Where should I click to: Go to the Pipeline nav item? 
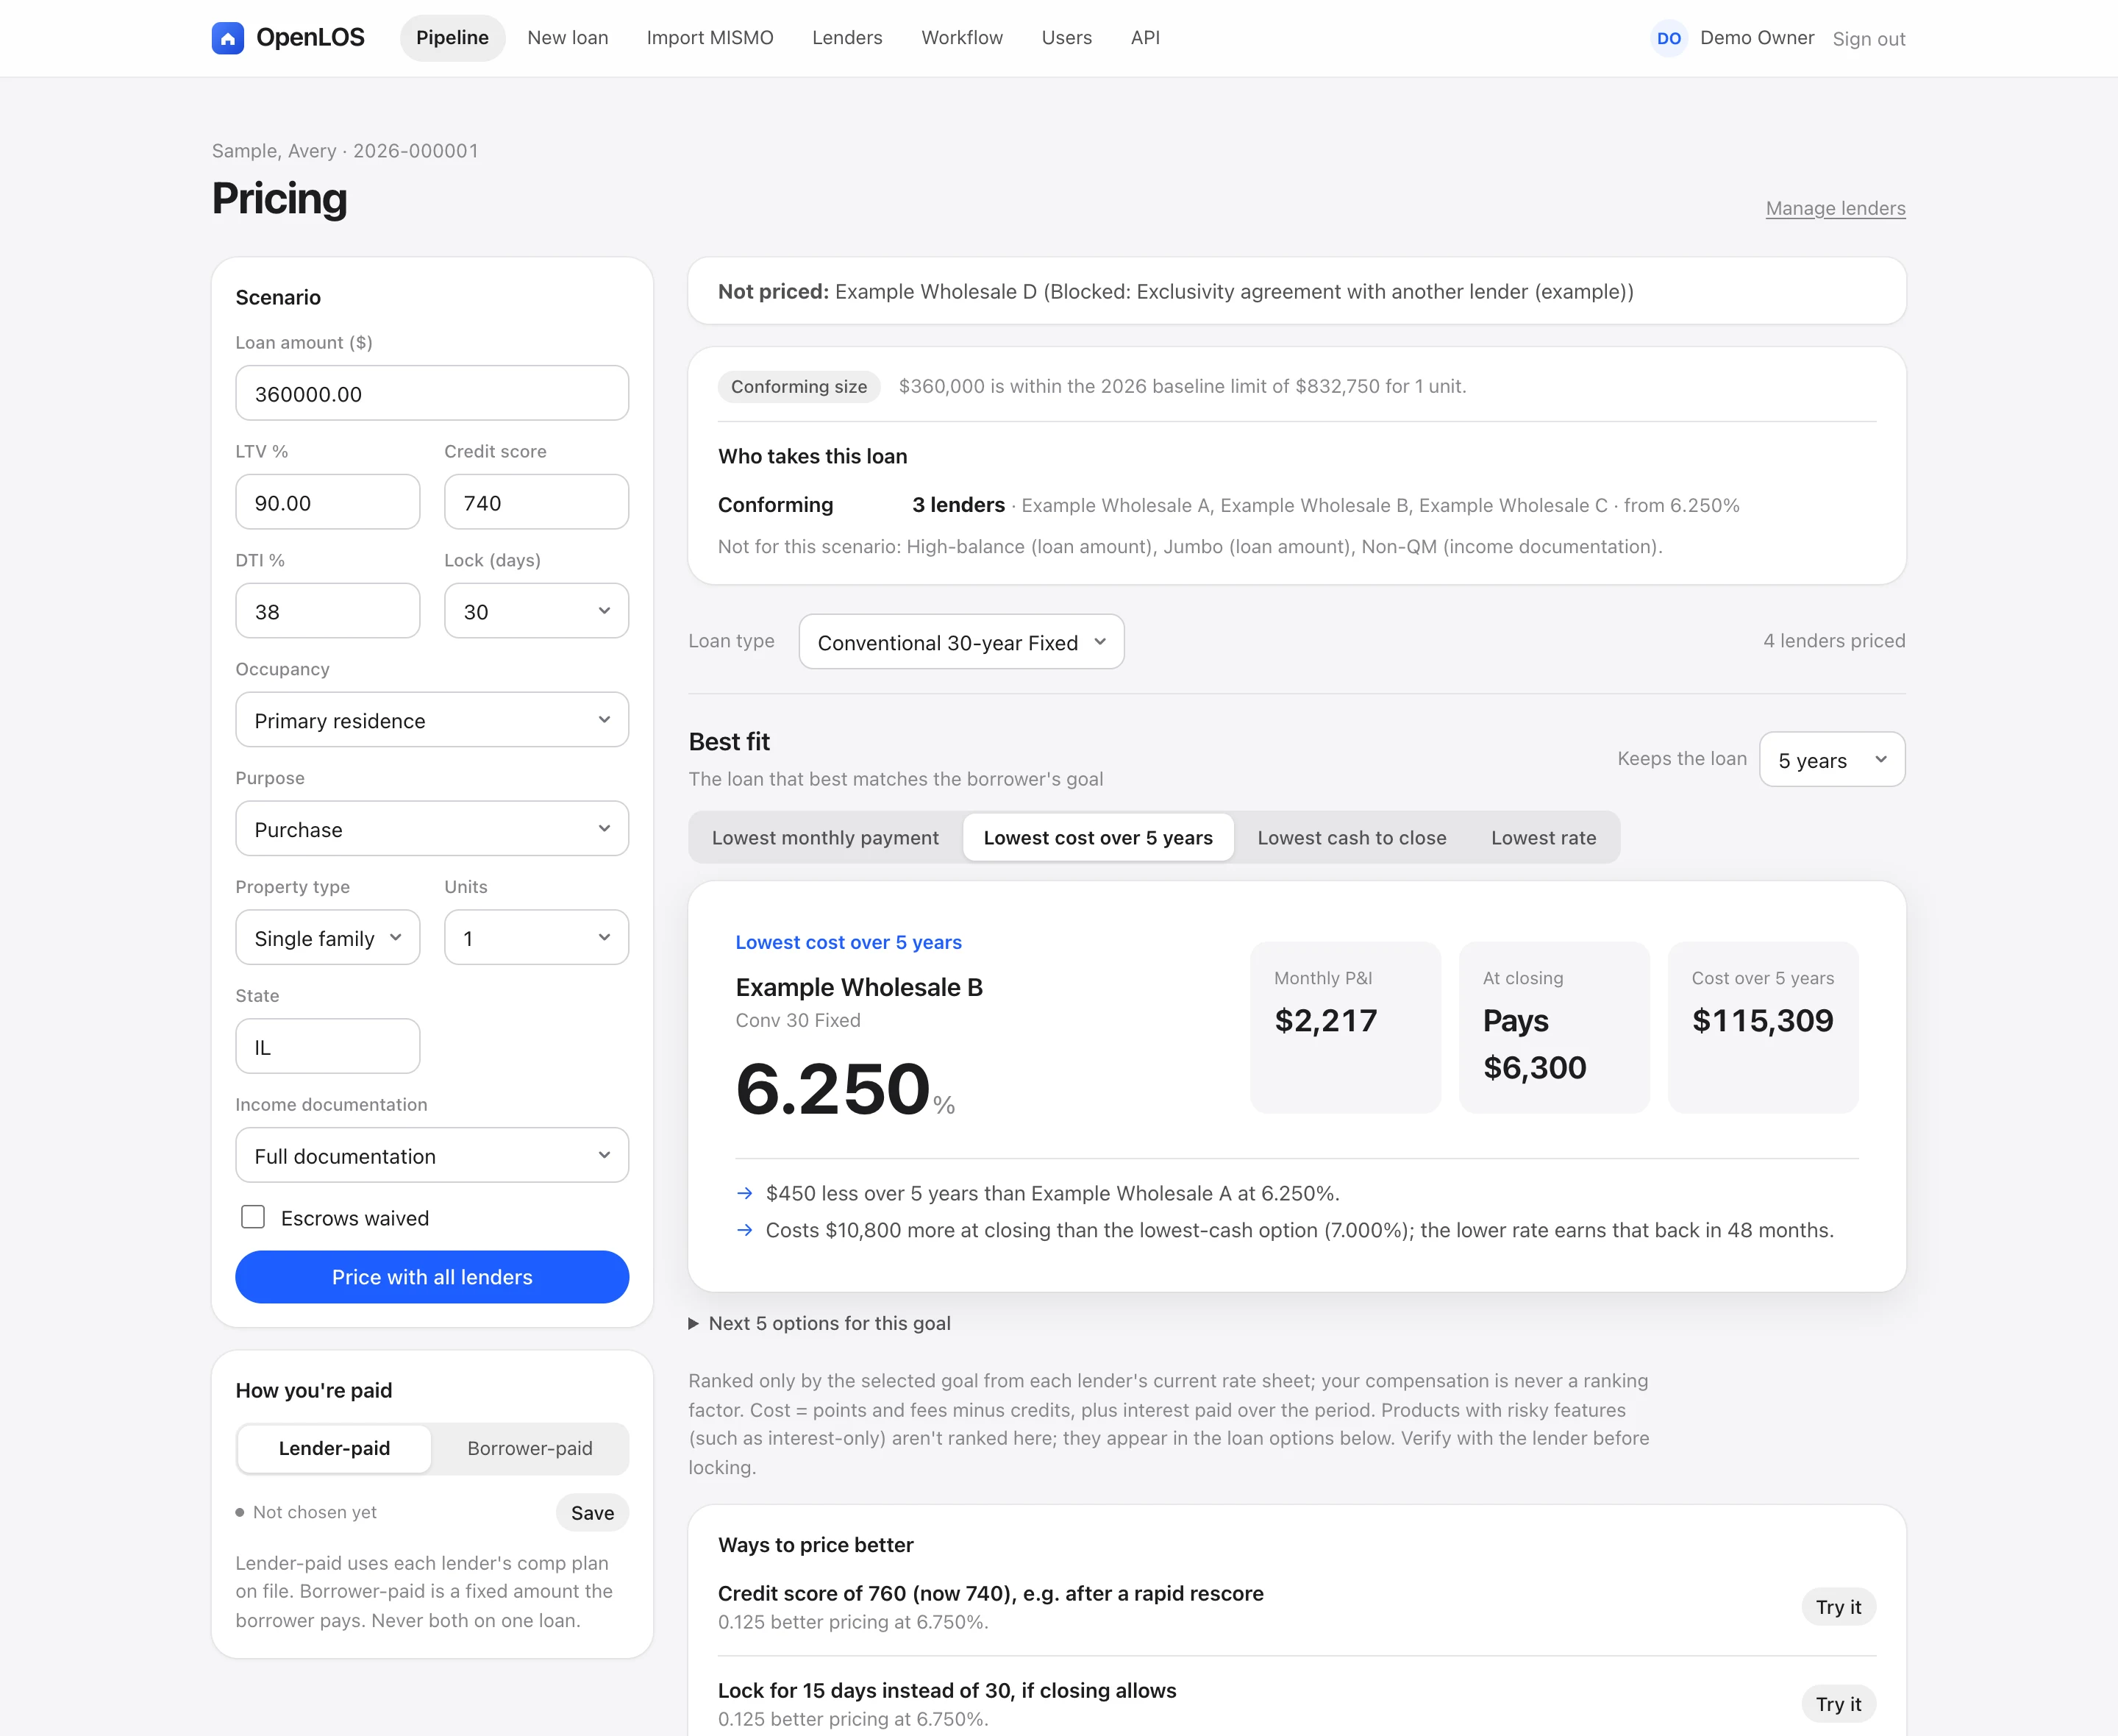(452, 38)
